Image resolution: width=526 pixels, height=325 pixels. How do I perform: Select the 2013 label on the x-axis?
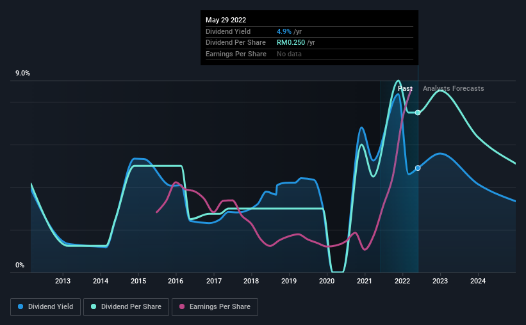pyautogui.click(x=63, y=281)
